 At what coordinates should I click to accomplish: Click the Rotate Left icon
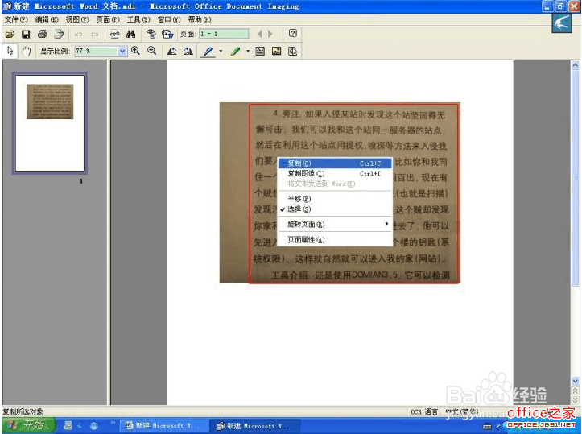171,51
